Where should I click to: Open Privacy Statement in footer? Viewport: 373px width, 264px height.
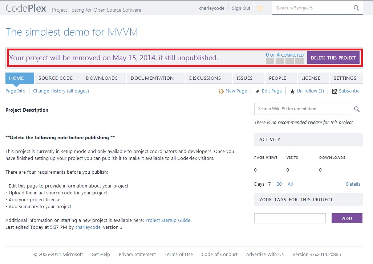[x=137, y=254]
